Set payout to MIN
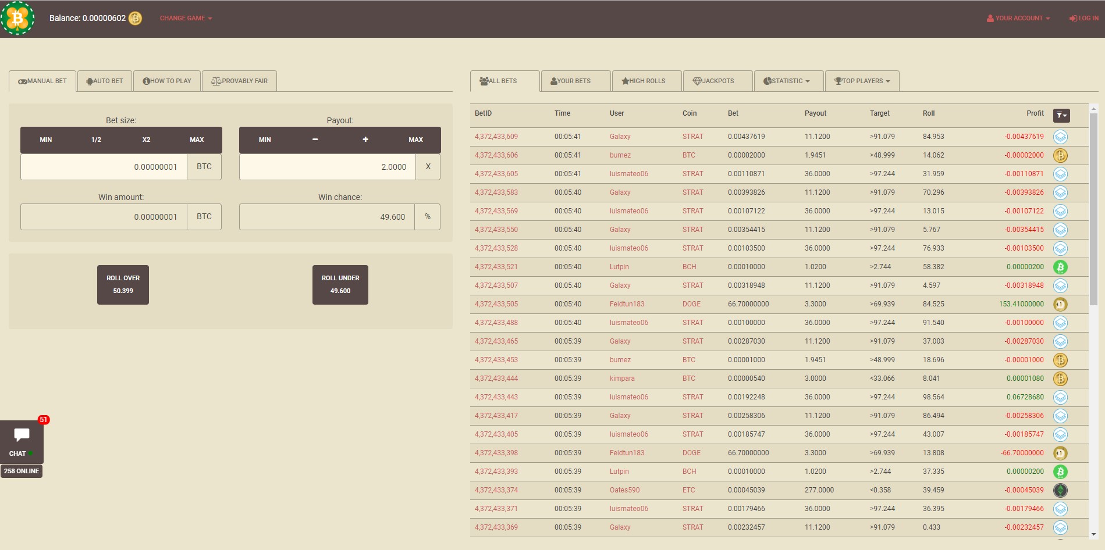Screen dimensions: 1105x550 click(x=265, y=140)
